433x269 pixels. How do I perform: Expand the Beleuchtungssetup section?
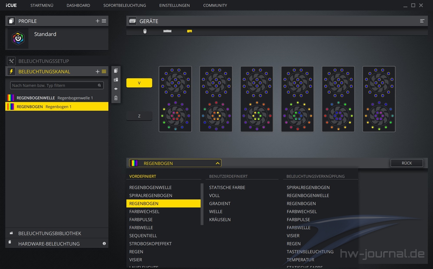(x=57, y=61)
